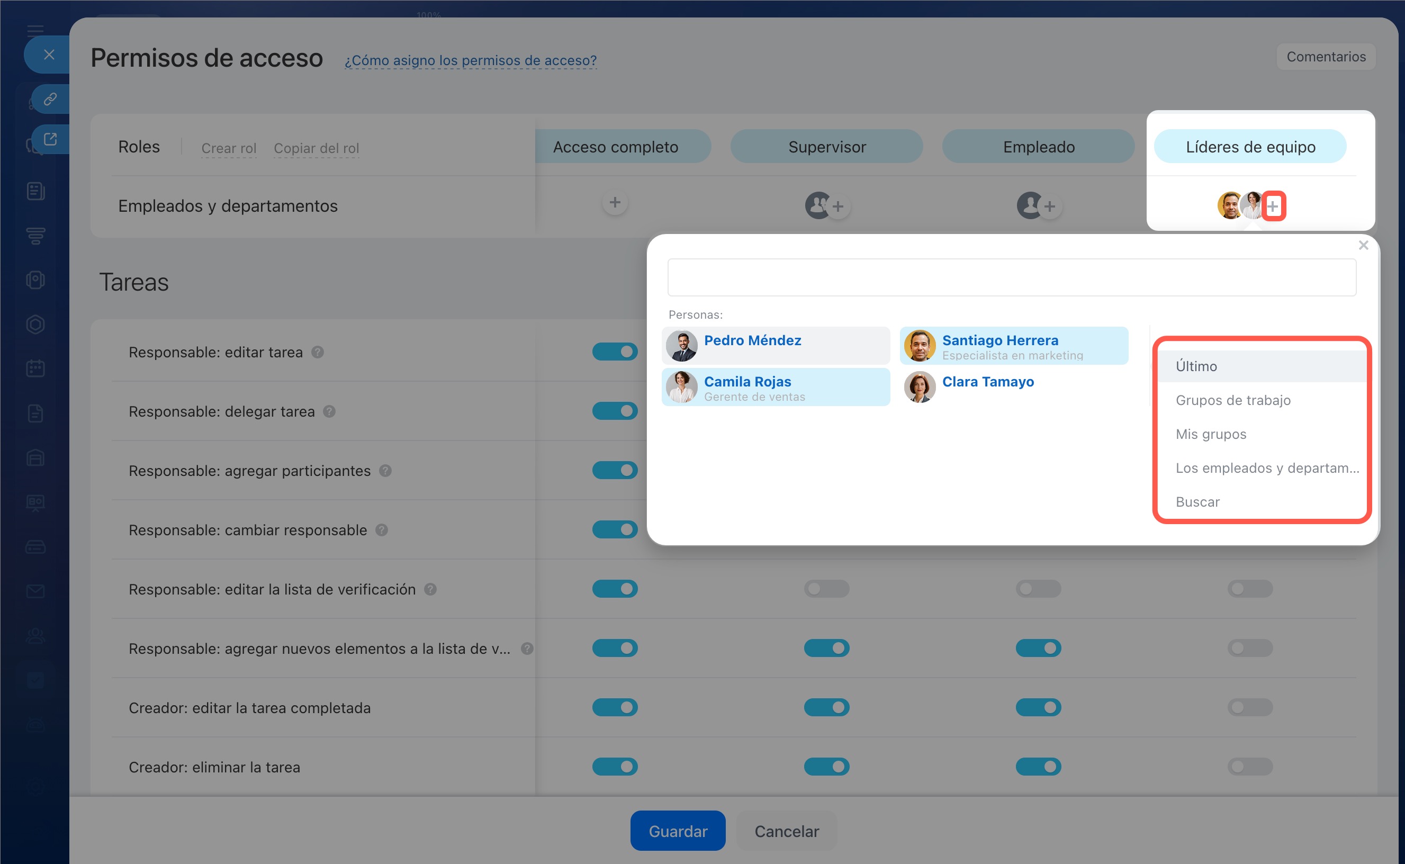Viewport: 1405px width, 864px height.
Task: Click the search field in person selector
Action: pos(1011,278)
